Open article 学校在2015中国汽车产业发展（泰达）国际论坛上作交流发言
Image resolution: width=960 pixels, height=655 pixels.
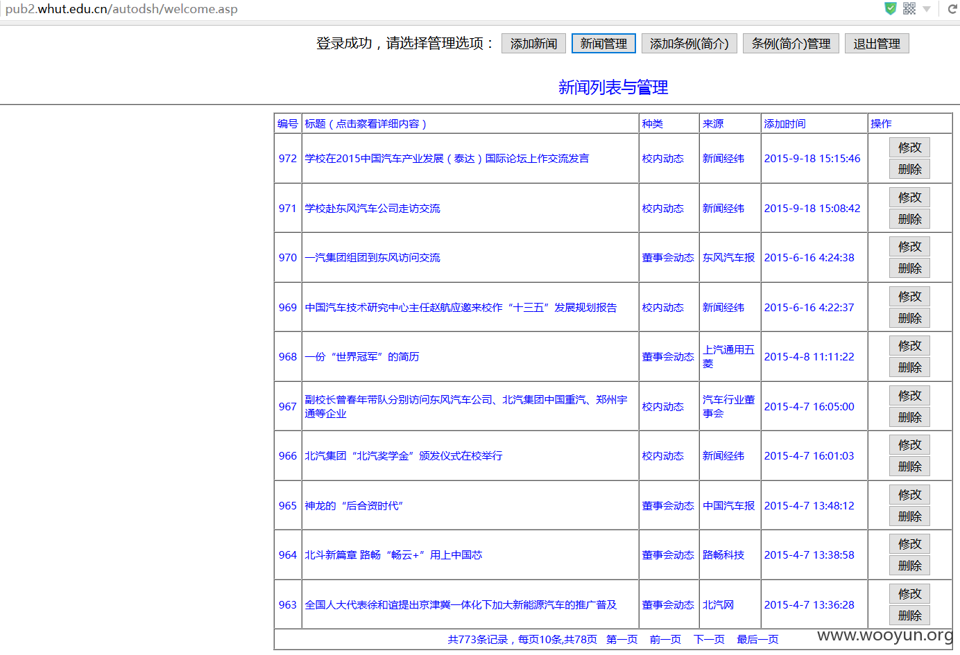tap(447, 159)
